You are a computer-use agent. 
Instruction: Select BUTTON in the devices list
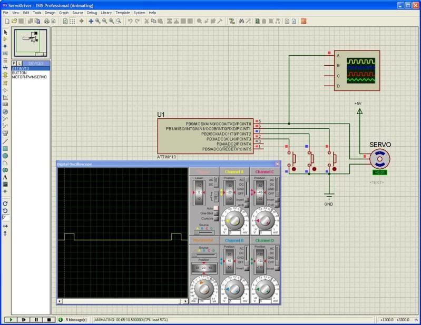[19, 73]
